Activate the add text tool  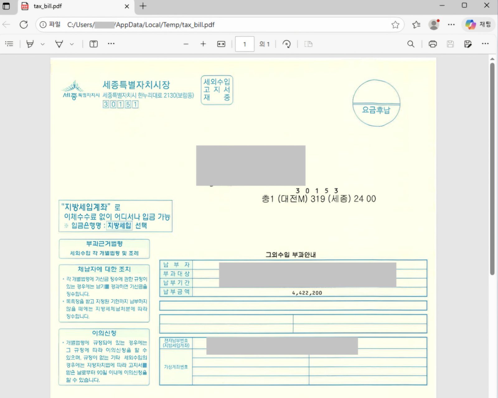click(93, 44)
